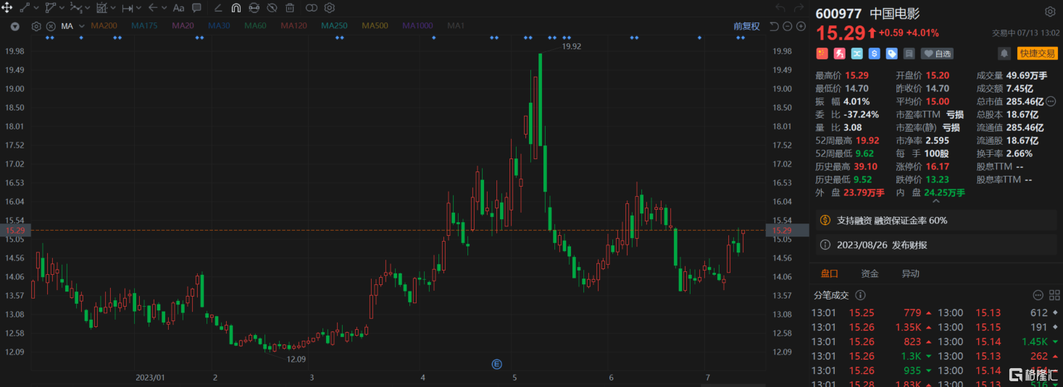The width and height of the screenshot is (1063, 387).
Task: Select the crosshair move cursor tool
Action: click(7, 8)
